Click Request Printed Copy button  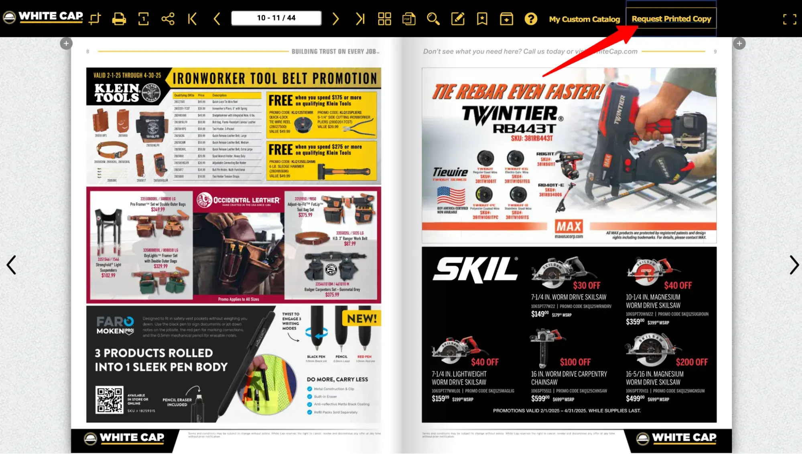point(672,19)
